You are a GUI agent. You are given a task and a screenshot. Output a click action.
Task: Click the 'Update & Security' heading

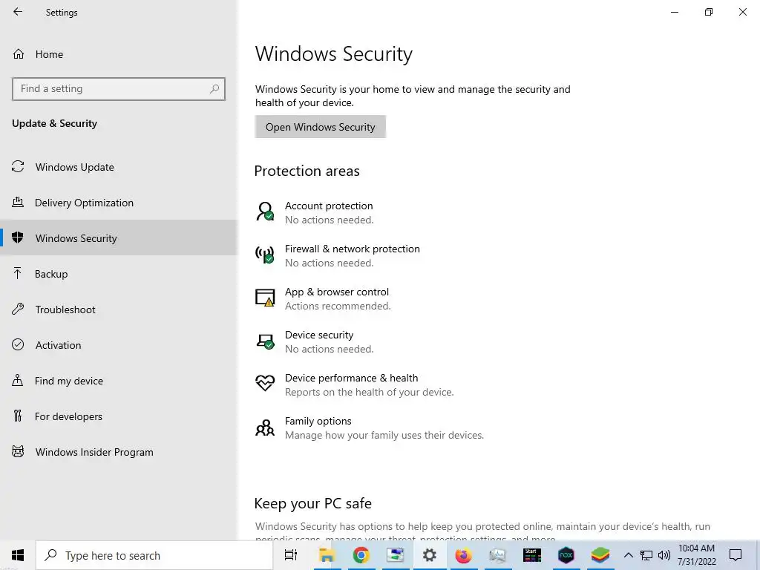coord(54,123)
